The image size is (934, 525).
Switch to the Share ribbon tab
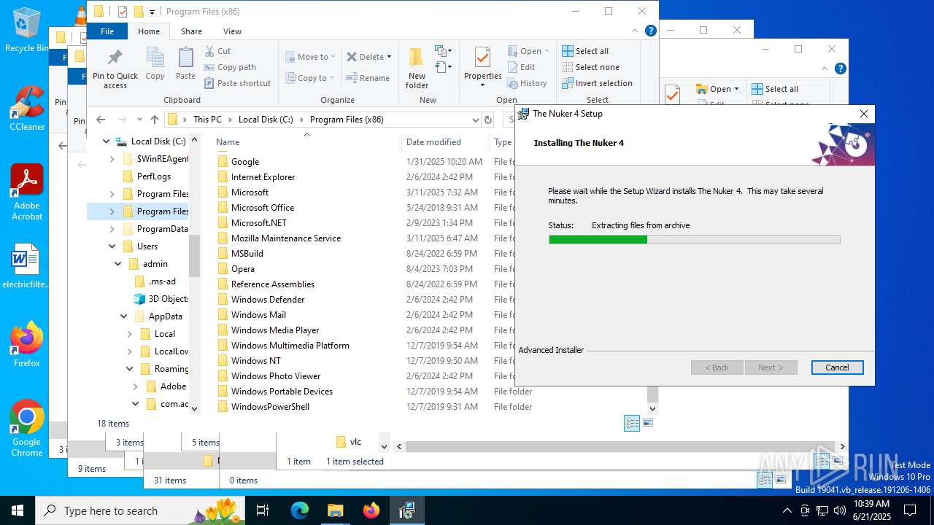[x=191, y=31]
